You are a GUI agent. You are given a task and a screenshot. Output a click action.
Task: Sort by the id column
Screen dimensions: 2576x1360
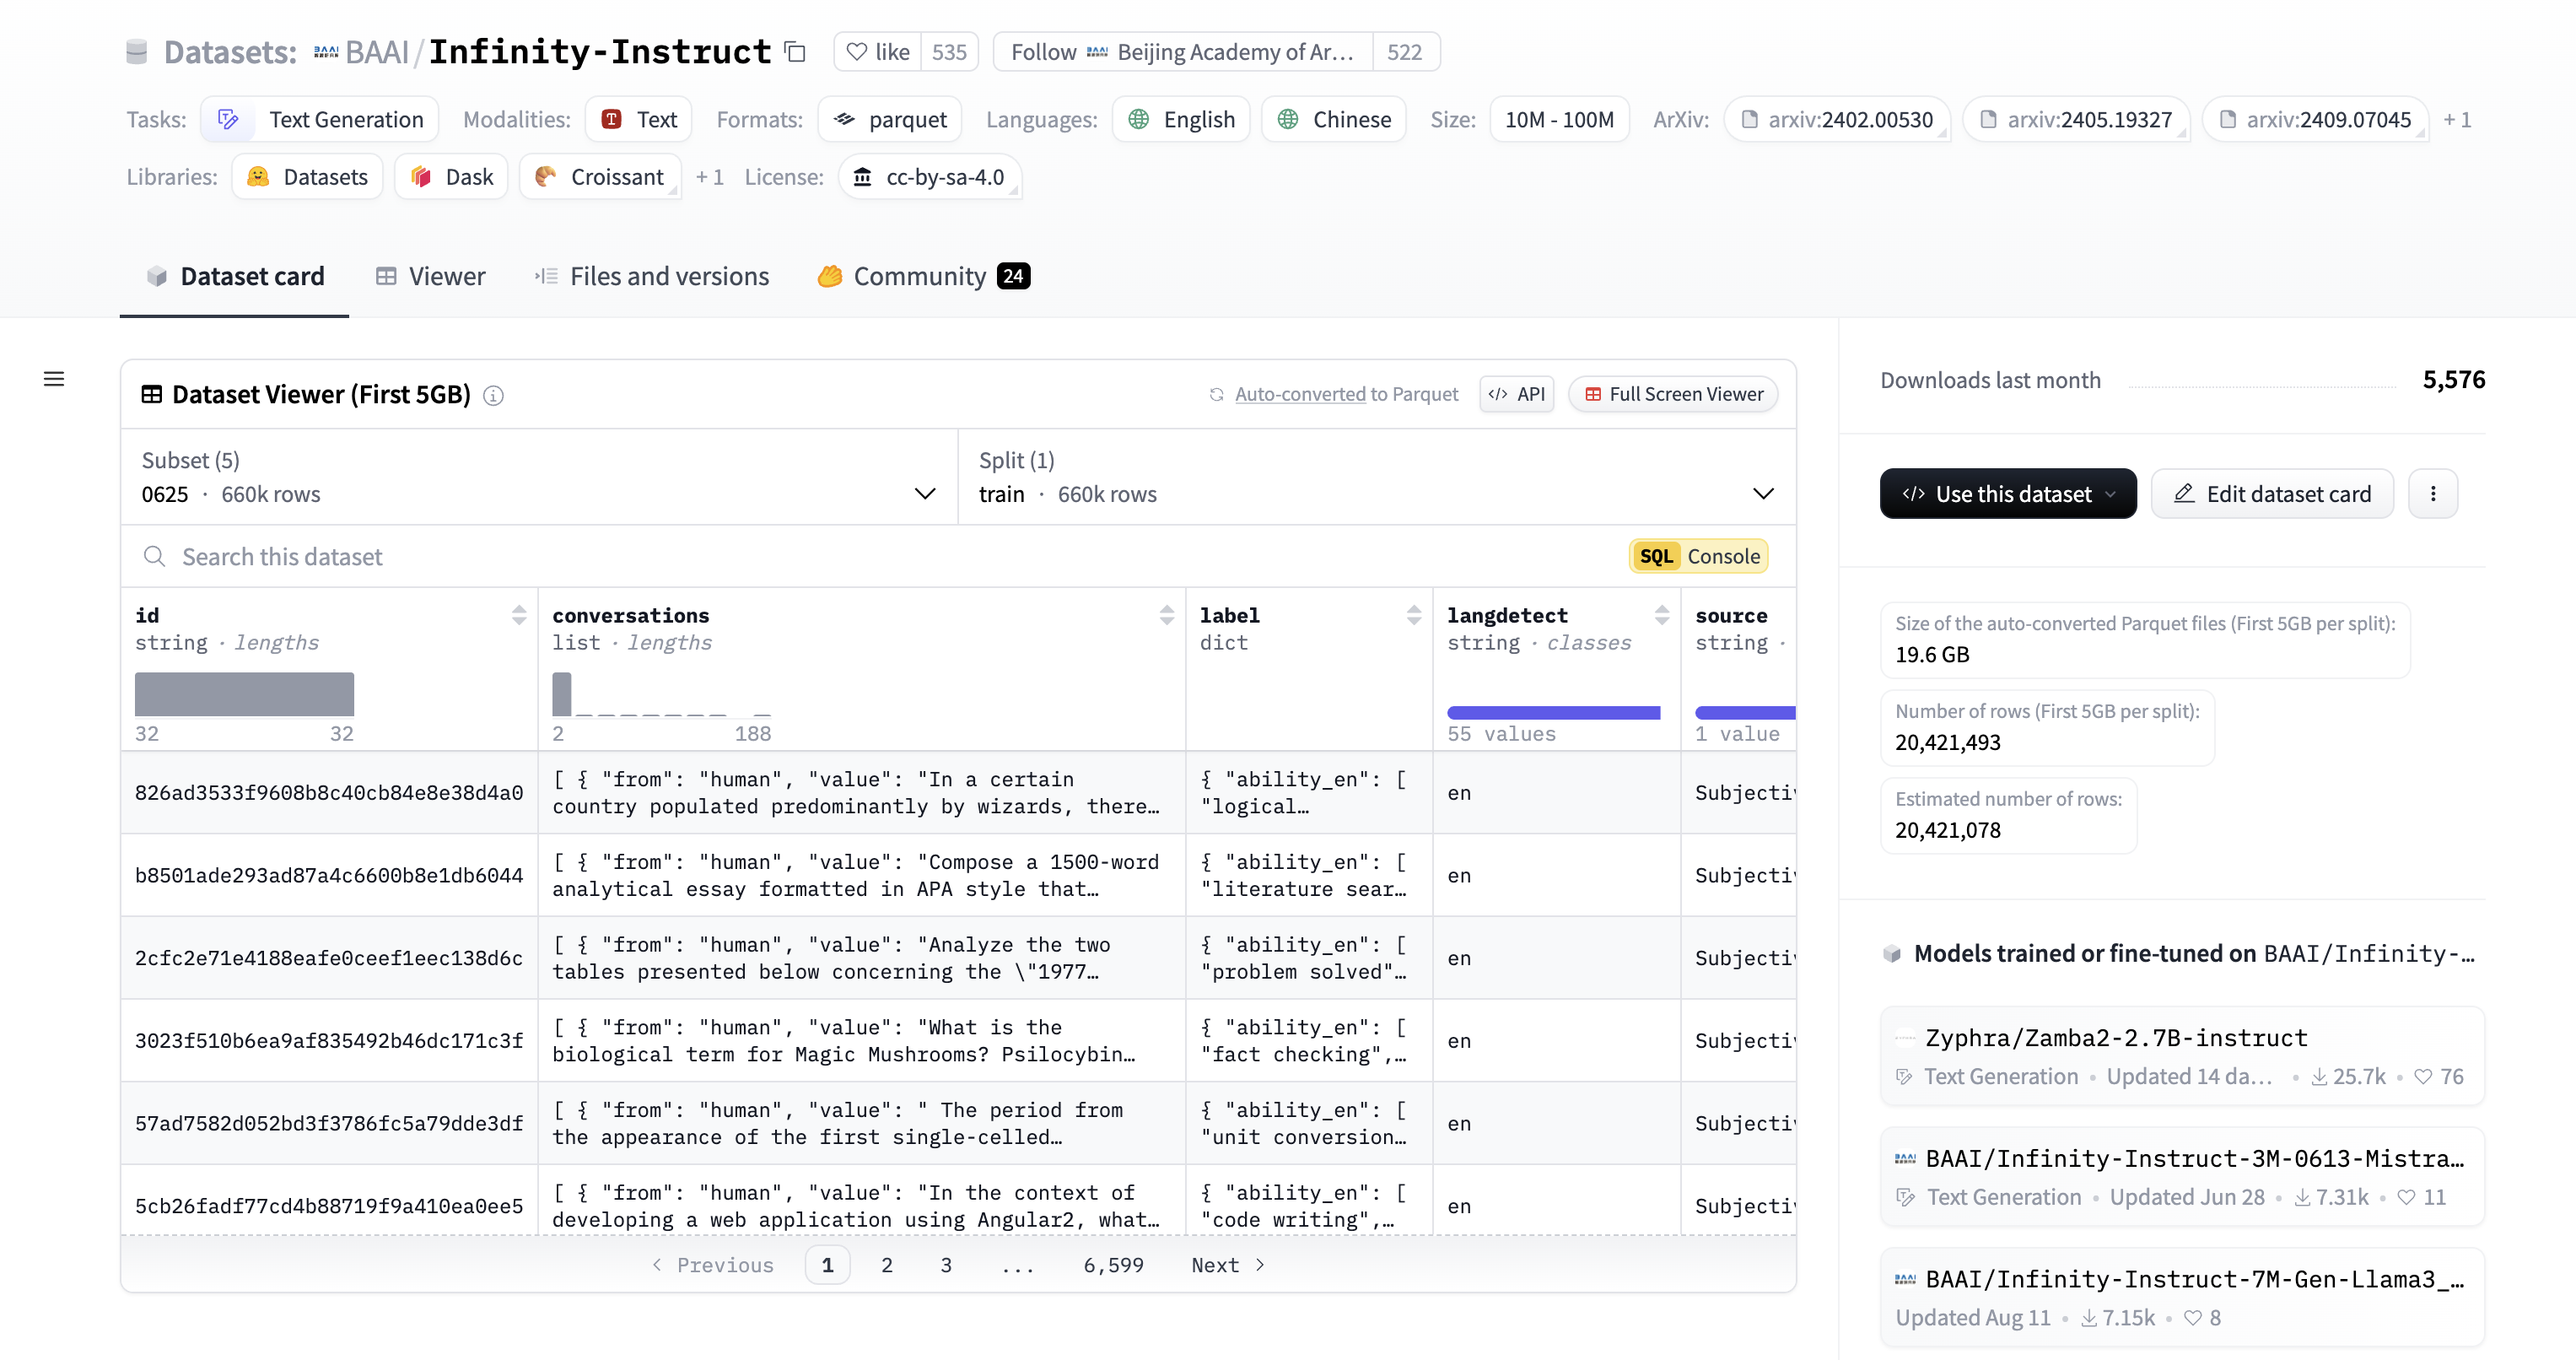(x=518, y=616)
